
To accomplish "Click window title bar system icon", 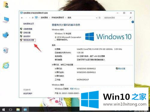I will click(21, 13).
